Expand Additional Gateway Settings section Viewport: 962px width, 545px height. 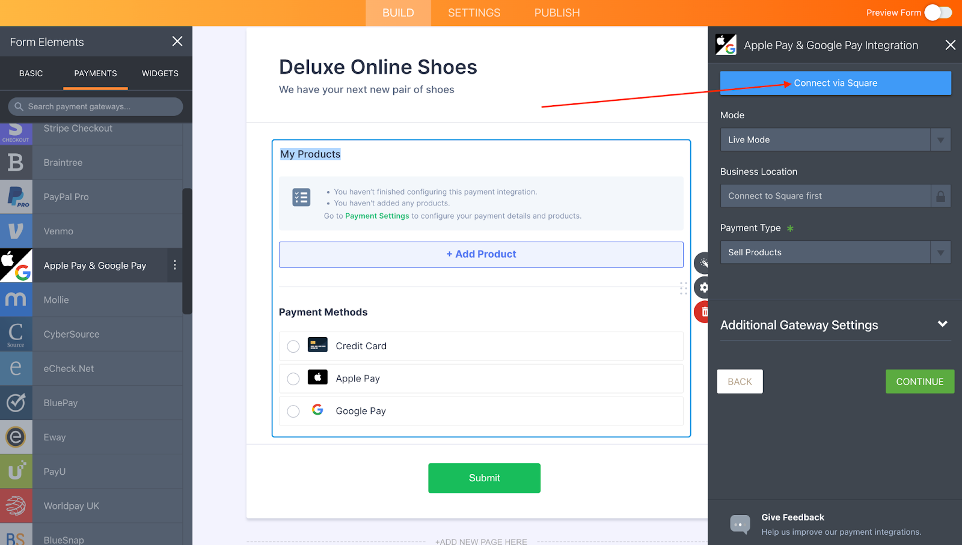pyautogui.click(x=835, y=325)
